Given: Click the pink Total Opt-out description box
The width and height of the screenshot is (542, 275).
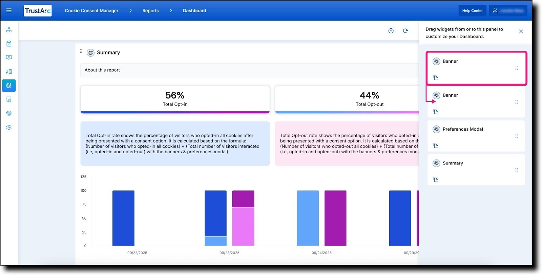Looking at the screenshot, I should click(x=347, y=144).
